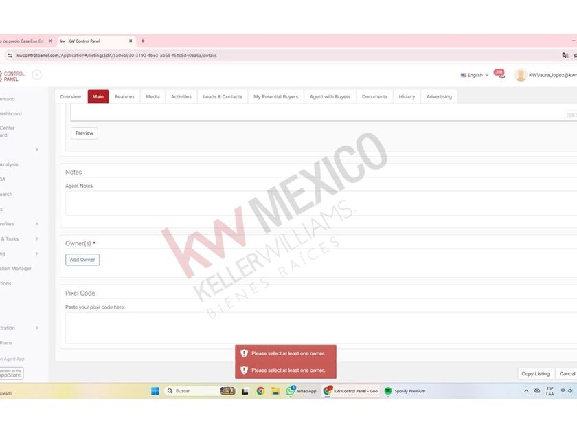The image size is (577, 433).
Task: Go to the Activities tab
Action: pos(181,96)
